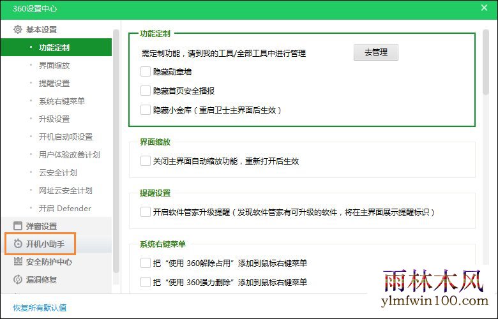The width and height of the screenshot is (498, 319).
Task: Enable 隐藏首页安全播报 option
Action: click(x=146, y=91)
